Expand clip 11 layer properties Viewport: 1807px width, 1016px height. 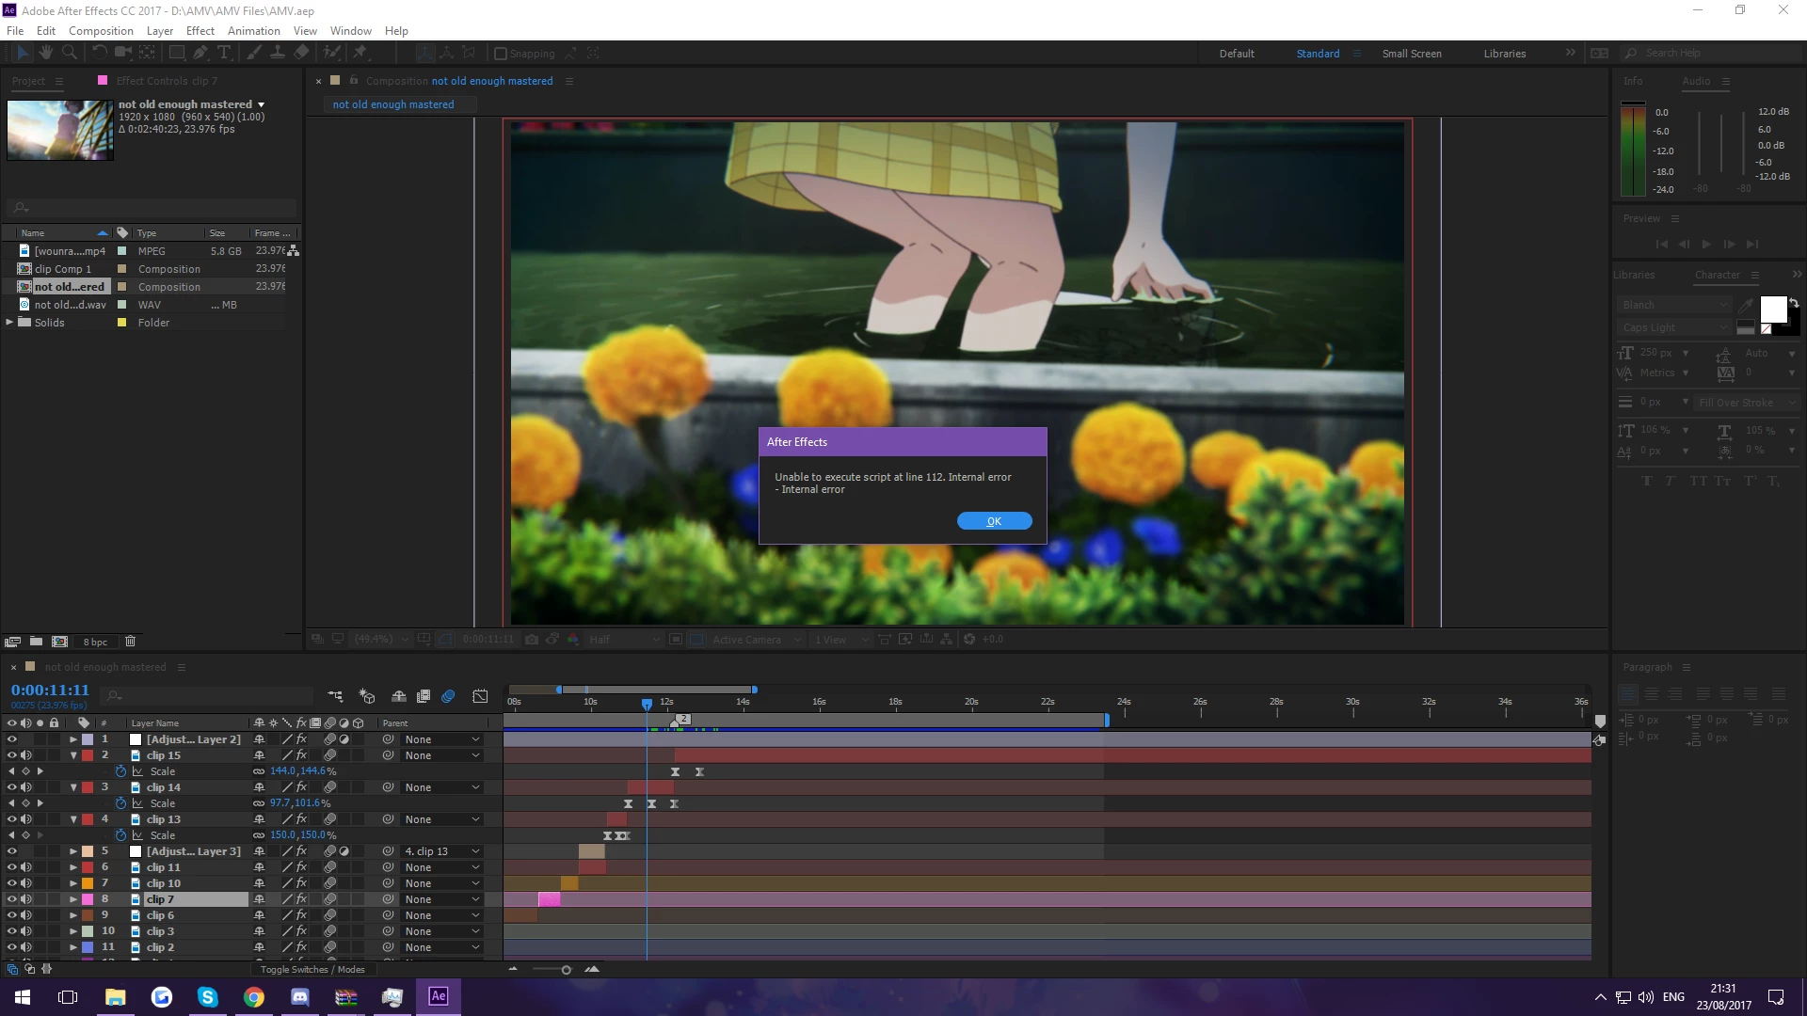[72, 867]
